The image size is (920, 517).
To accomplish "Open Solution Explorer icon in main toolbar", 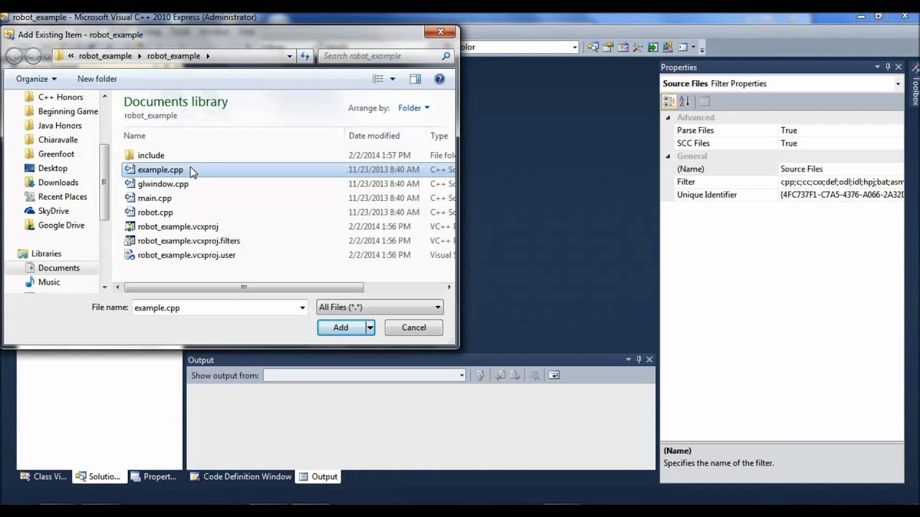I will click(592, 47).
